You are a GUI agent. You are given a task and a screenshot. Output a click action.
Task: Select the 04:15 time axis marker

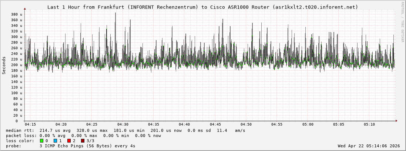pyautogui.click(x=30, y=124)
